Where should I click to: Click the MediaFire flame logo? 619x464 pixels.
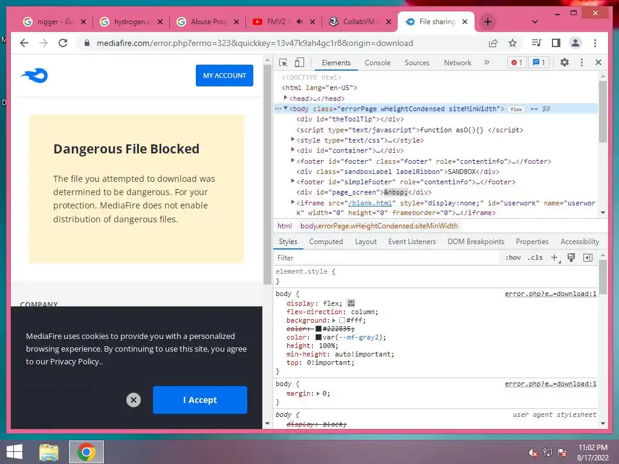pyautogui.click(x=34, y=75)
